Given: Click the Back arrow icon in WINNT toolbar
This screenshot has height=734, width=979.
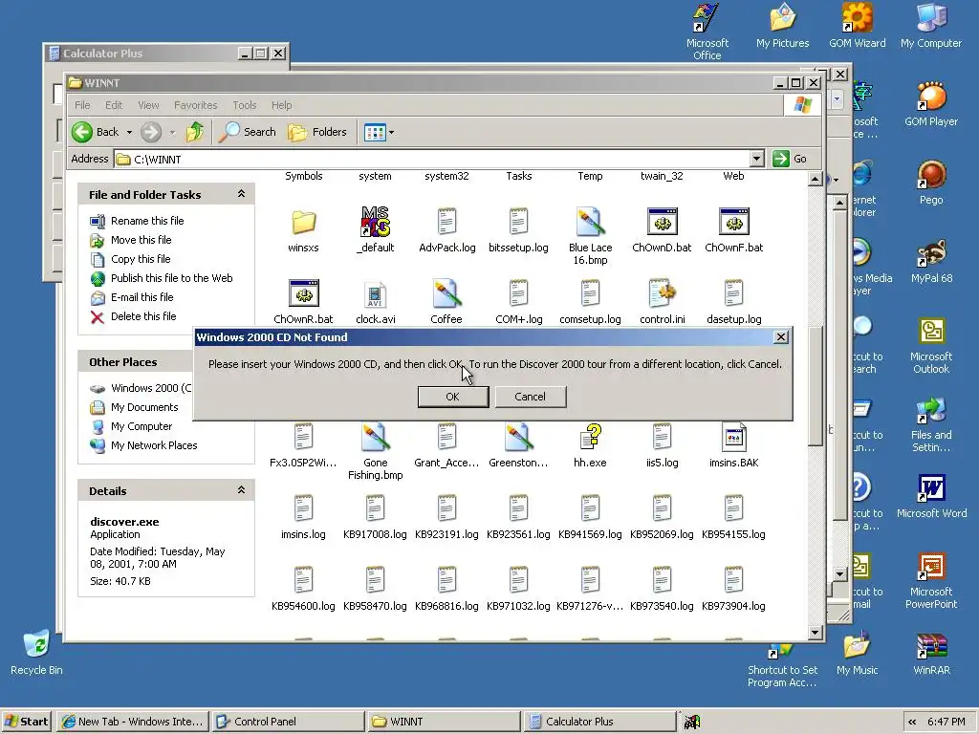Looking at the screenshot, I should [82, 132].
